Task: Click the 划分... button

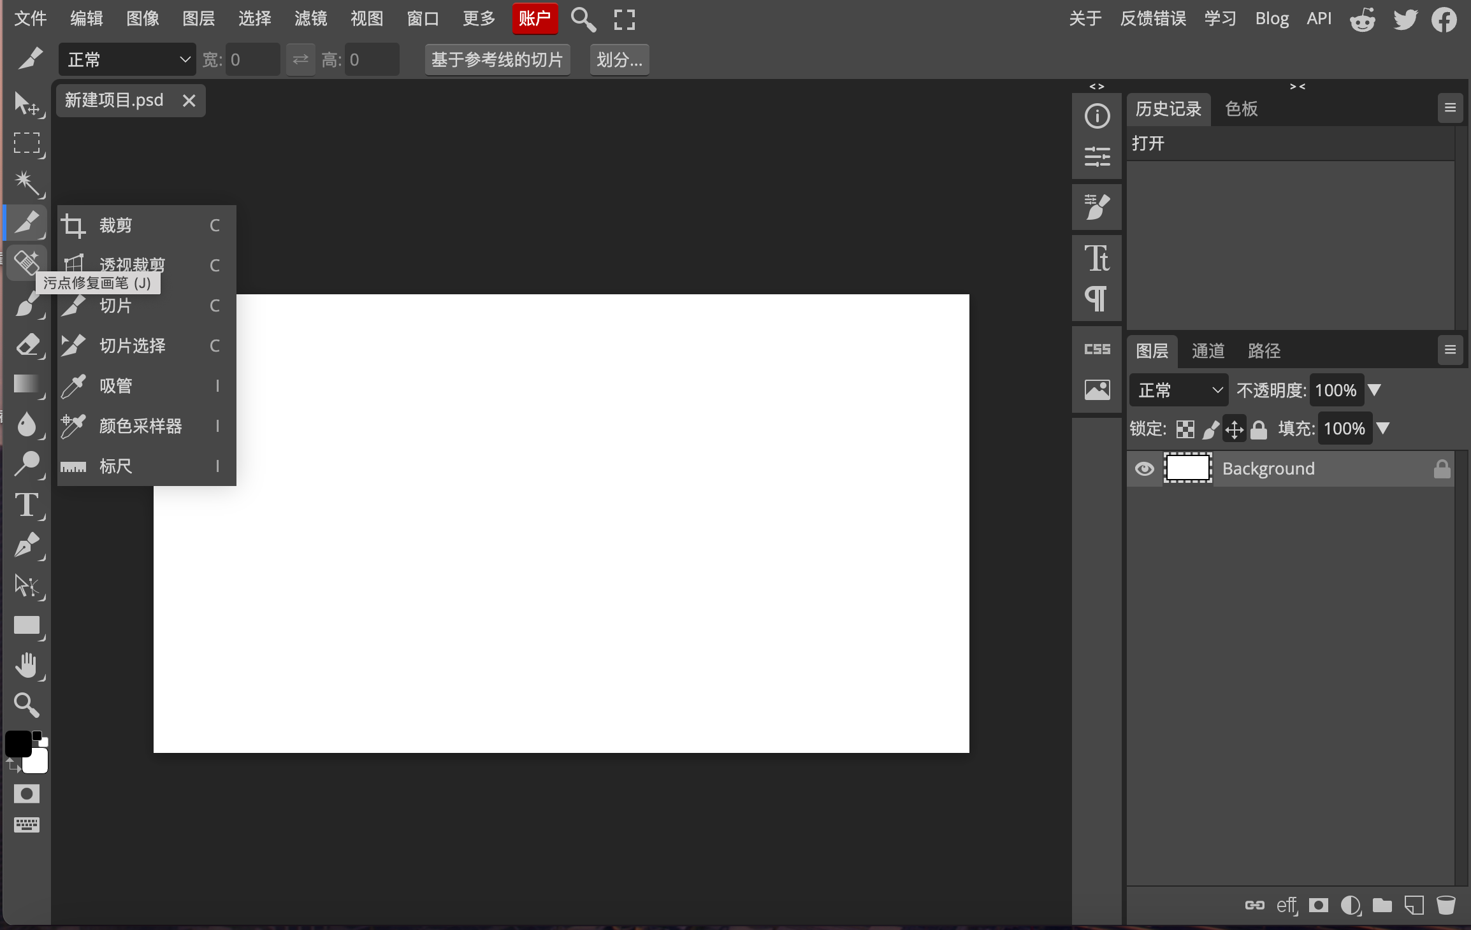Action: pos(620,60)
